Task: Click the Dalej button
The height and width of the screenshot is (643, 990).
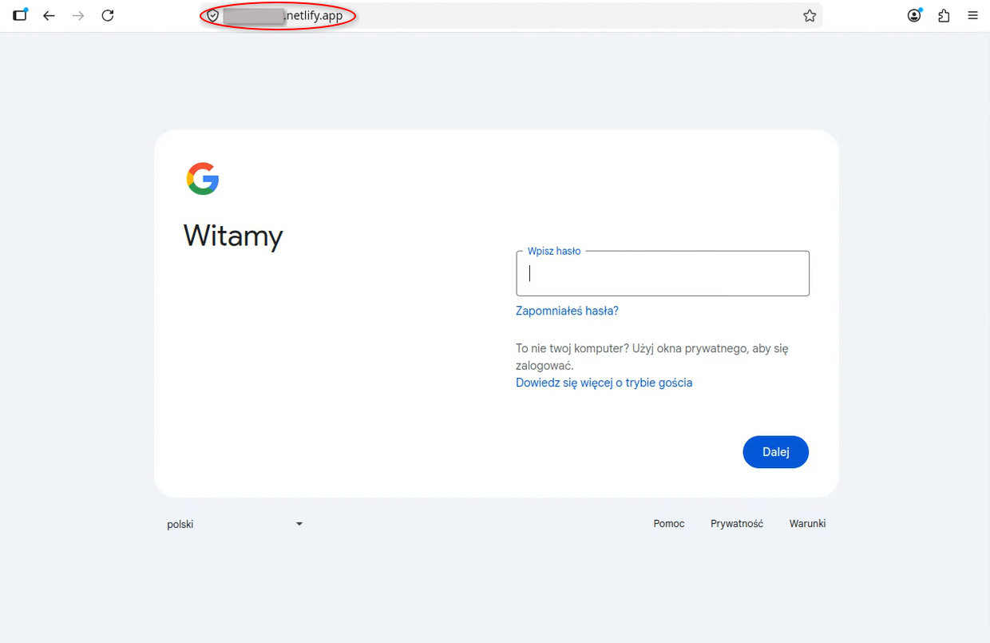Action: pos(775,452)
